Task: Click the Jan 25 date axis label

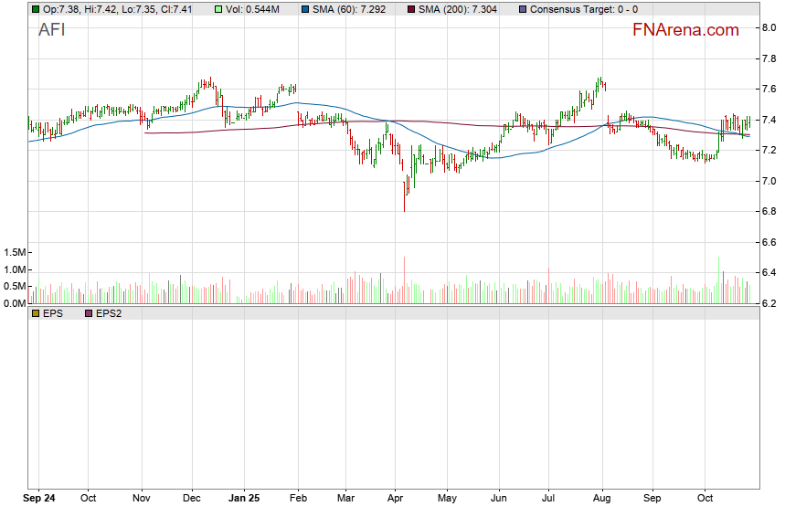Action: point(243,499)
